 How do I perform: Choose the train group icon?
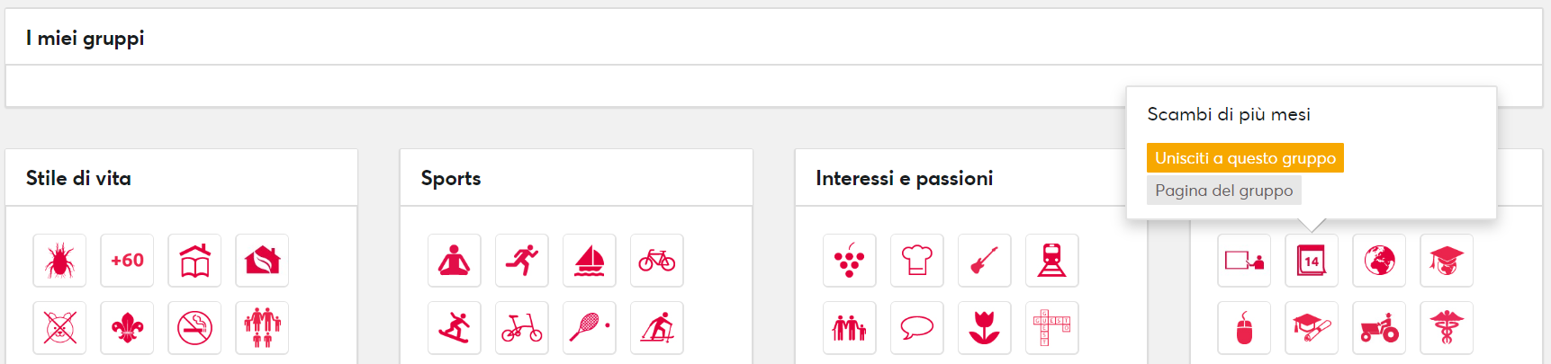(x=1051, y=261)
